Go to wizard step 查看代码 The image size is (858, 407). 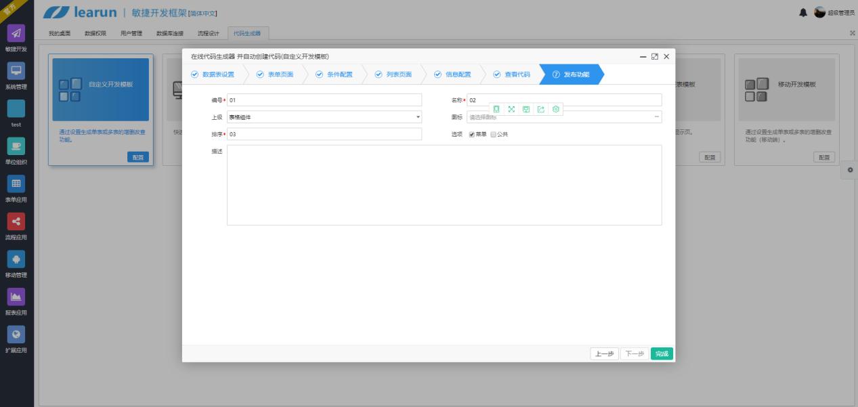[x=511, y=74]
